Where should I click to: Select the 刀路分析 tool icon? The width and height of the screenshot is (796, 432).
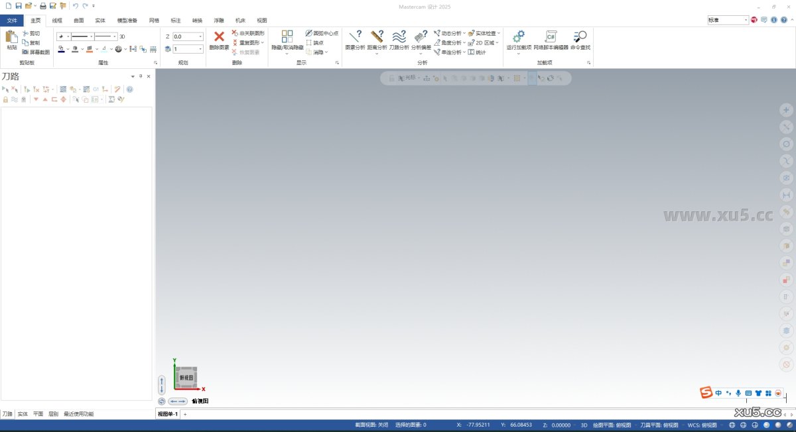coord(399,37)
